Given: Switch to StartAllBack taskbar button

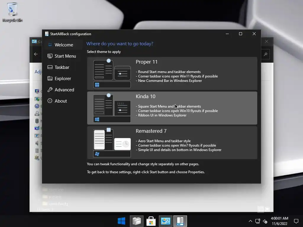Looking at the screenshot, I should pyautogui.click(x=180, y=221).
